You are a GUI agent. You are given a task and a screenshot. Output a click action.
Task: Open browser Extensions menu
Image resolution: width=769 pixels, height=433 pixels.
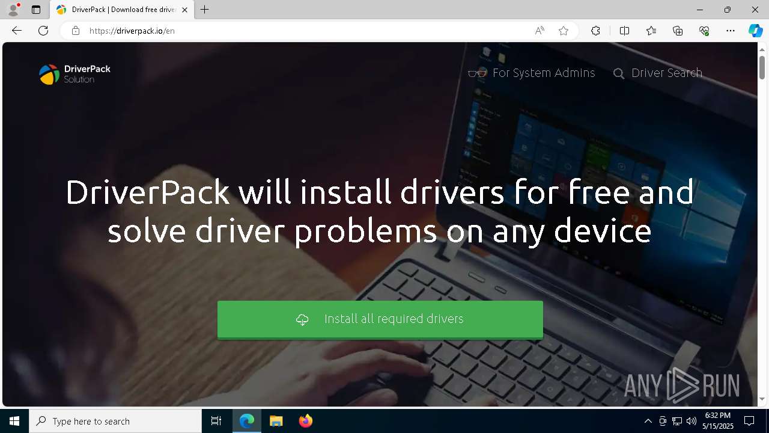click(x=595, y=31)
